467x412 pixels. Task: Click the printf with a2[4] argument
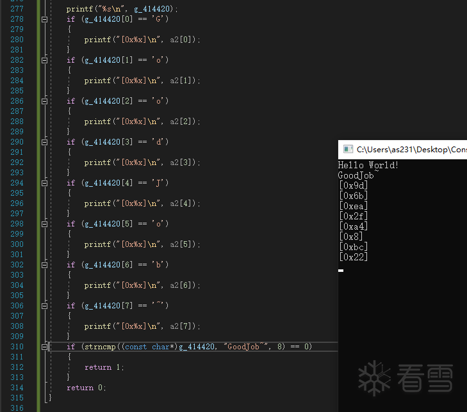tap(142, 203)
